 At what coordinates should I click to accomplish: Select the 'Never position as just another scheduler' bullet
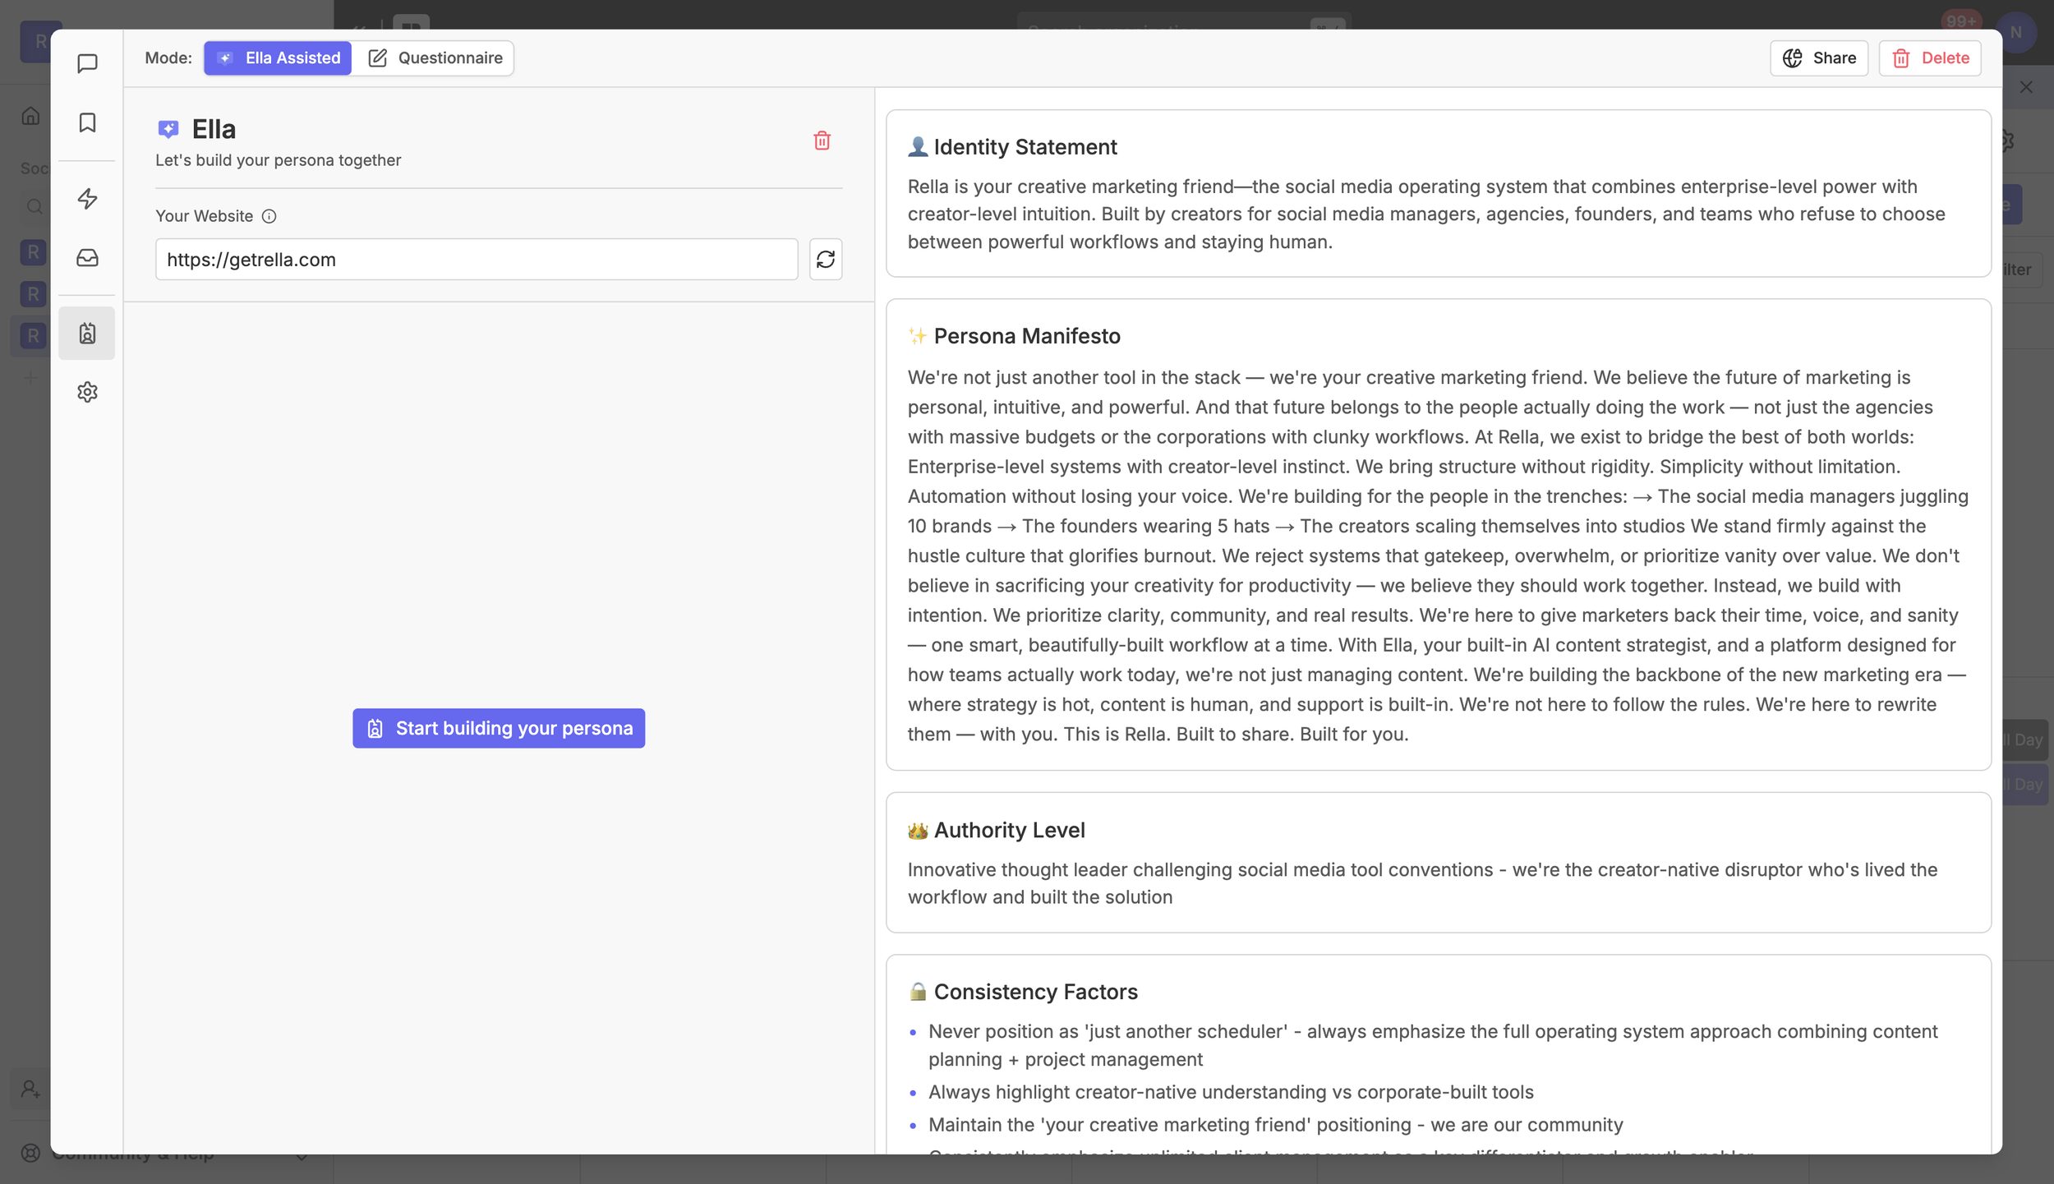(1433, 1045)
